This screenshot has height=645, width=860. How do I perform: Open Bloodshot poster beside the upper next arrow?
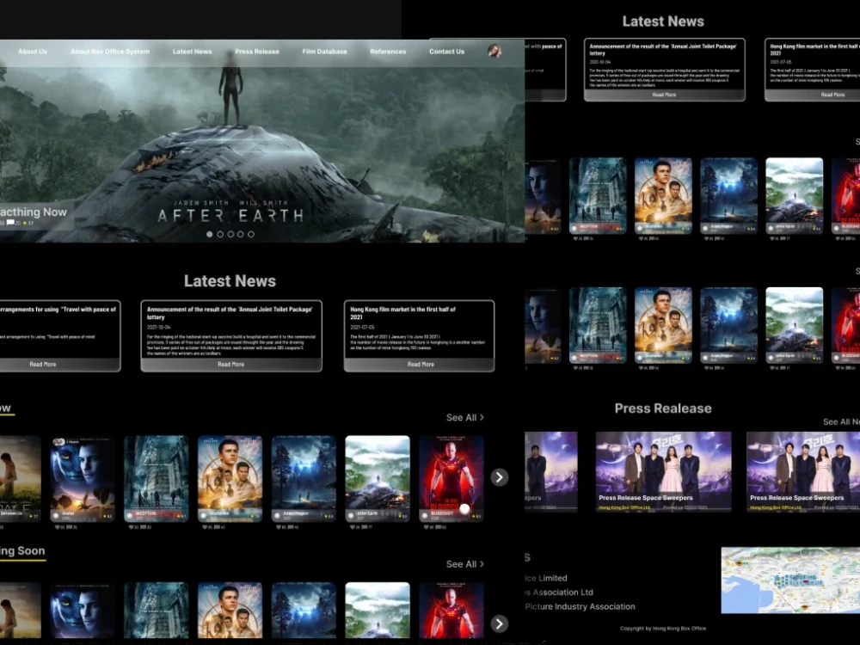click(x=451, y=478)
